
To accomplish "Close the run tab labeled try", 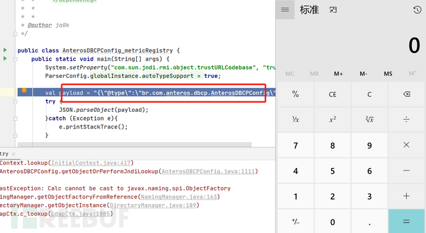I will (14, 154).
